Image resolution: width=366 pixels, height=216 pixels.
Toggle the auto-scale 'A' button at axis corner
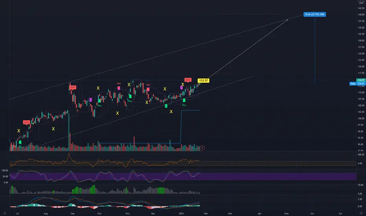point(361,213)
